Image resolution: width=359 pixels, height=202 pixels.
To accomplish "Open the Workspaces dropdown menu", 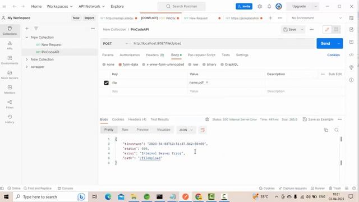I will point(59,6).
